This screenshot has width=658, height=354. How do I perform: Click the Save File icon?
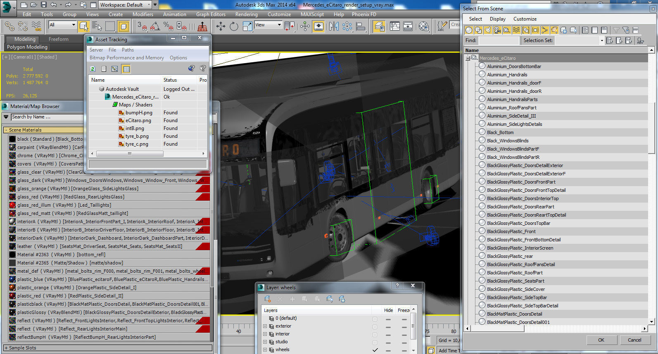(x=44, y=5)
